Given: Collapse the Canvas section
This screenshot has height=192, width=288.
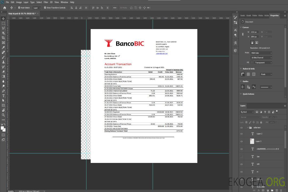Looking at the screenshot, I should pos(241,27).
